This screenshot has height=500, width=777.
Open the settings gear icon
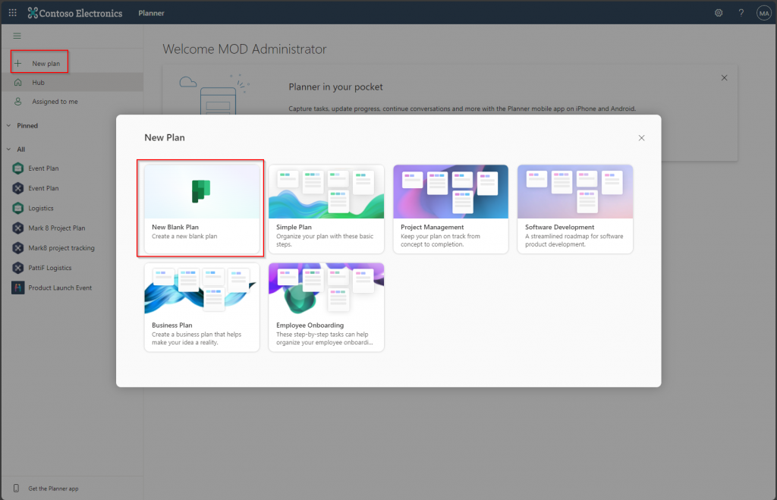[x=719, y=13]
